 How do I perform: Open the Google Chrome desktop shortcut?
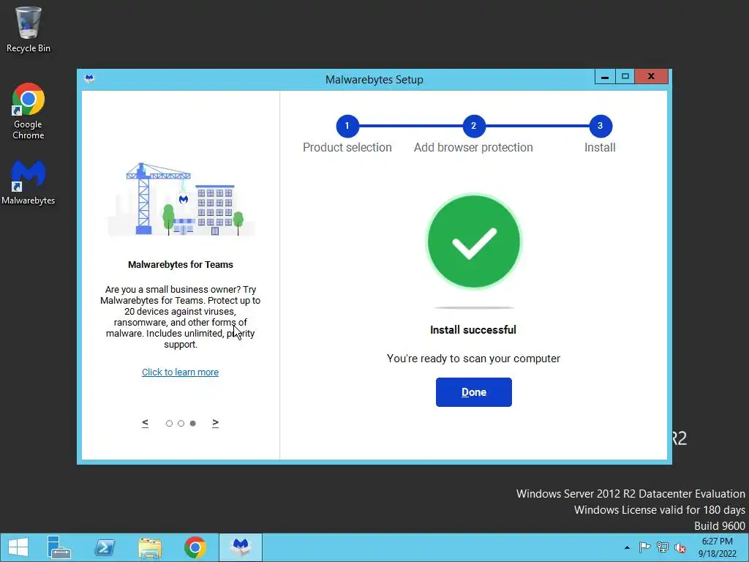point(29,111)
